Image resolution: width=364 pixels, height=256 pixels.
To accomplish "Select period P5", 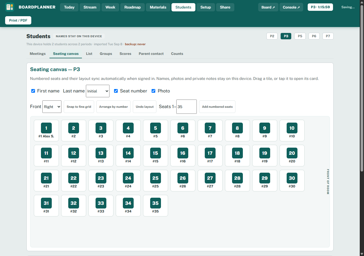I will point(300,36).
